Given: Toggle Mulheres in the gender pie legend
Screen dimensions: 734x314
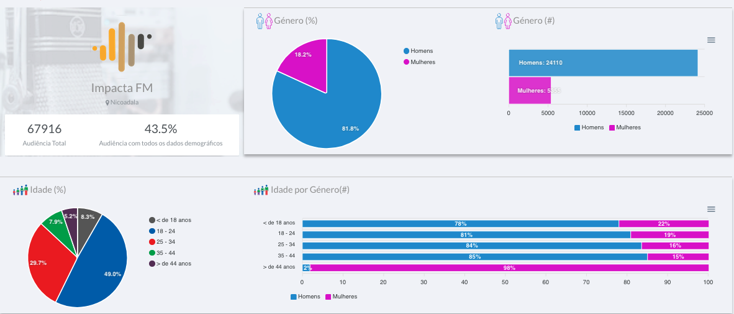Looking at the screenshot, I should [x=422, y=62].
